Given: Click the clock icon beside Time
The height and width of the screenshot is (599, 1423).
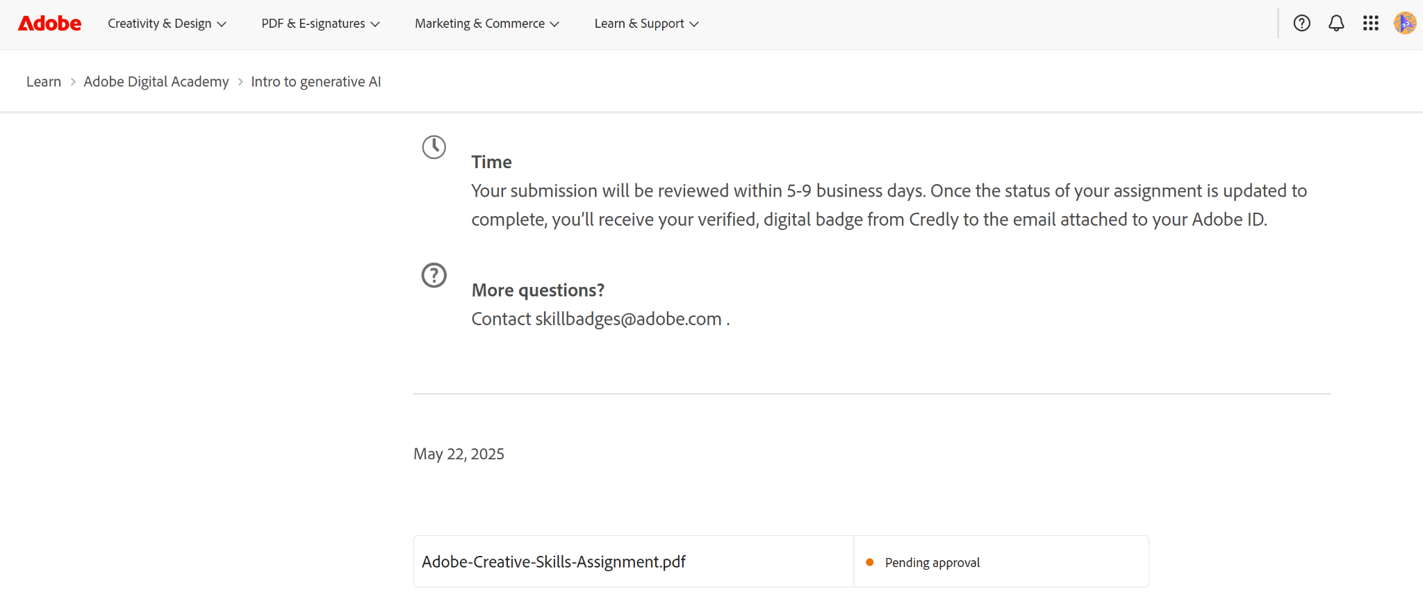Looking at the screenshot, I should coord(434,147).
